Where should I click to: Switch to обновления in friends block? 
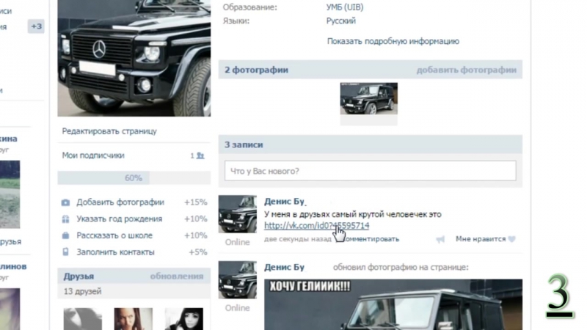click(x=176, y=276)
